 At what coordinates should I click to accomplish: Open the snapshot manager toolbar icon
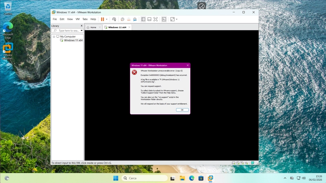click(x=135, y=19)
